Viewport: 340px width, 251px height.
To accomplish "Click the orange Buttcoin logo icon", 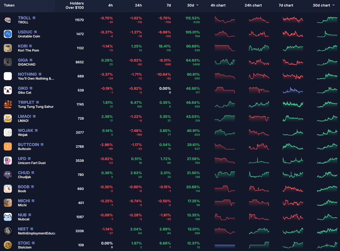I will (8, 146).
